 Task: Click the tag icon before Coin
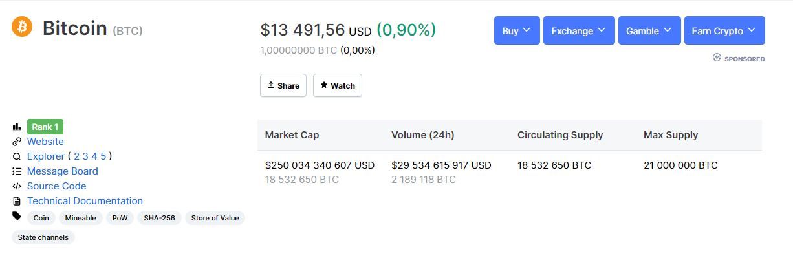17,216
